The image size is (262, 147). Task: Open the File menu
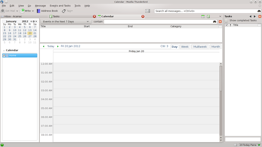4,6
